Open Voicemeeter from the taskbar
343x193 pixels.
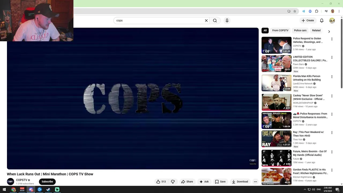22,190
